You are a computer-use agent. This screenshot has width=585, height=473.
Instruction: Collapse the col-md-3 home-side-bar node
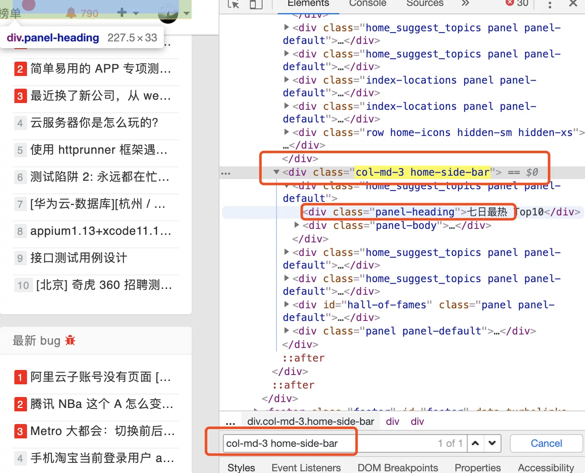276,172
